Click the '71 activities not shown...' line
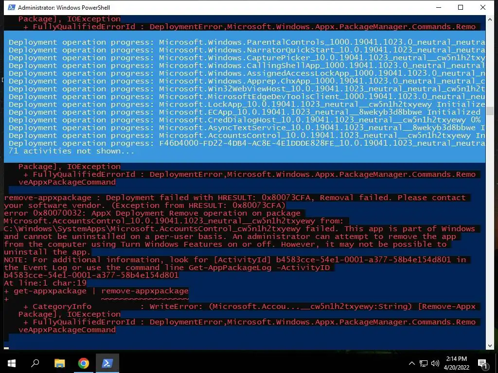This screenshot has width=498, height=373. coord(71,151)
